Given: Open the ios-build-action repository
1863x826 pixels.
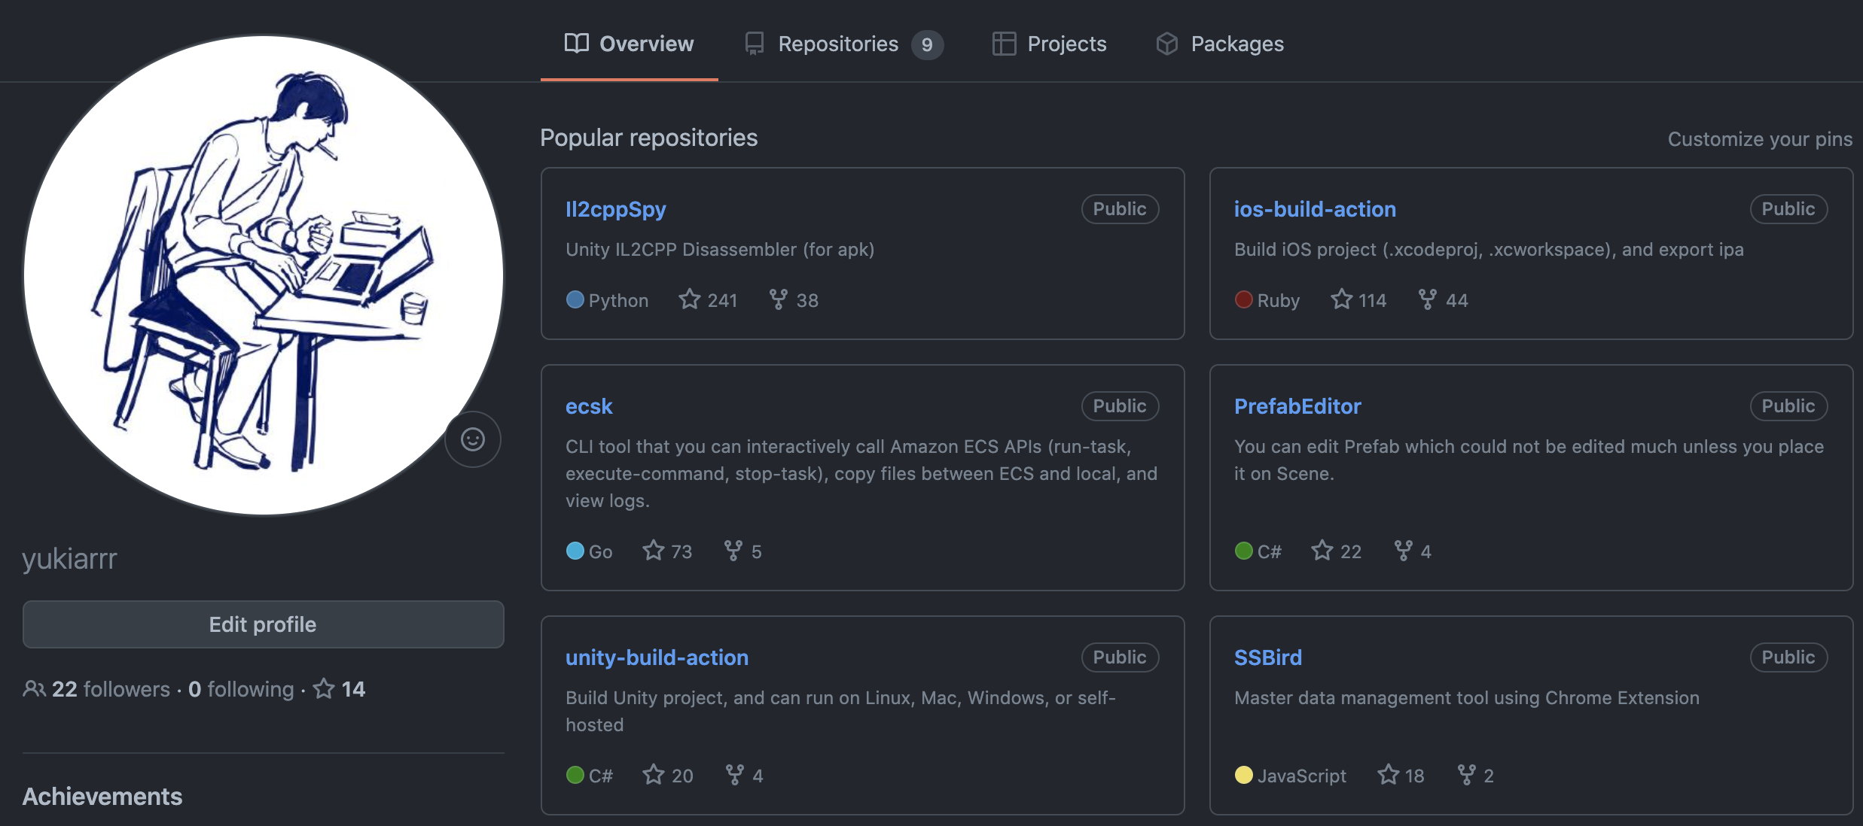Looking at the screenshot, I should point(1315,209).
